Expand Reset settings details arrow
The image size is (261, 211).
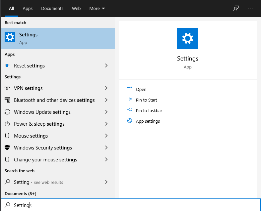tap(106, 65)
